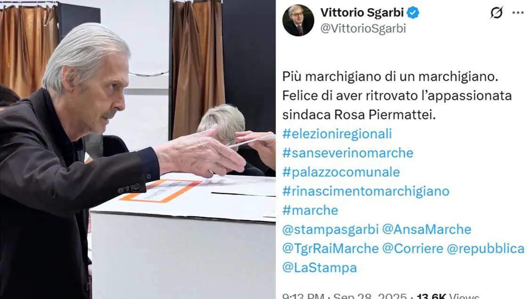Open the voting photo attached to tweet

click(138, 150)
